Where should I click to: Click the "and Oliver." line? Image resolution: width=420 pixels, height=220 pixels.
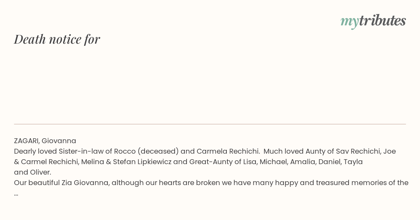pos(33,172)
